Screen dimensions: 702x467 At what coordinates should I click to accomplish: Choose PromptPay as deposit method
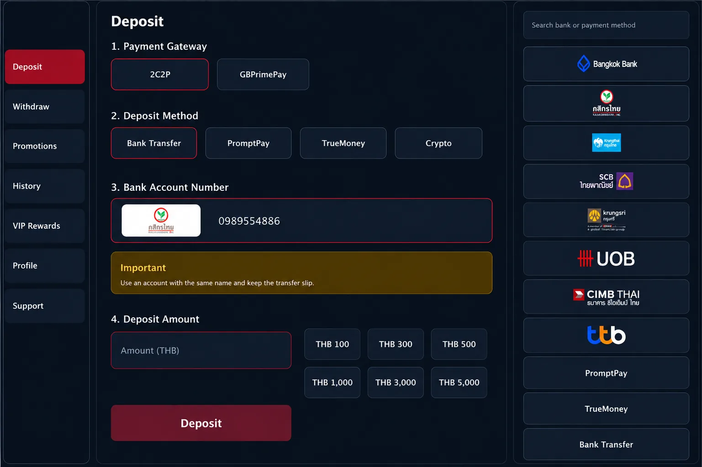click(248, 143)
